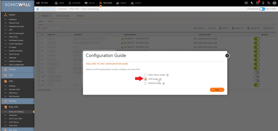
Task: Select the Public Server Guide radio button
Action: (x=145, y=75)
